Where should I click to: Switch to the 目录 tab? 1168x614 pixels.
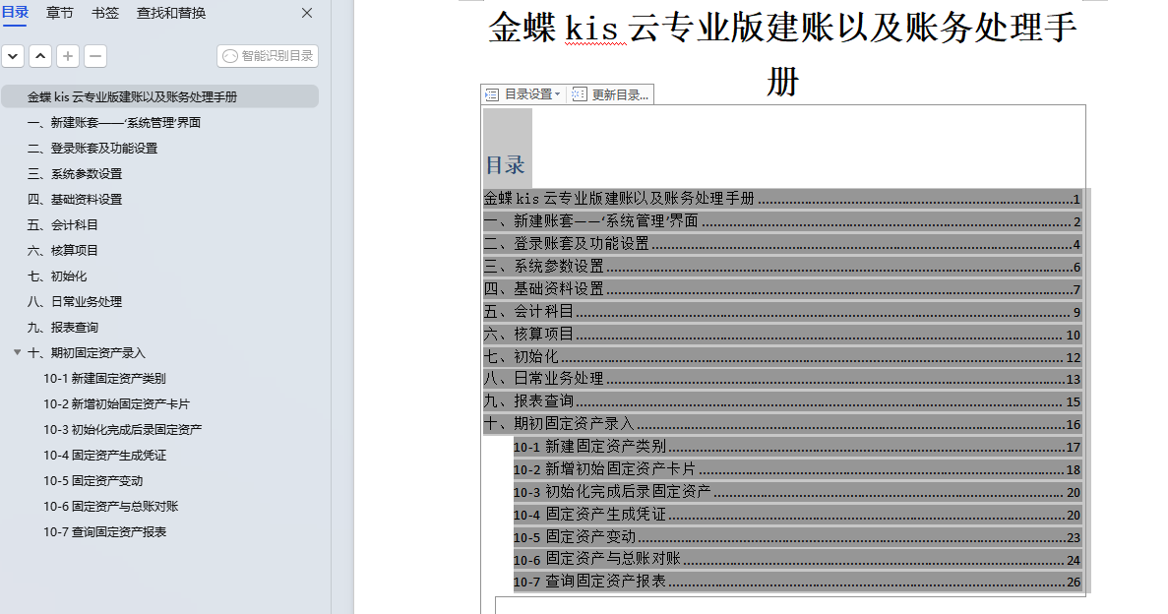point(15,13)
